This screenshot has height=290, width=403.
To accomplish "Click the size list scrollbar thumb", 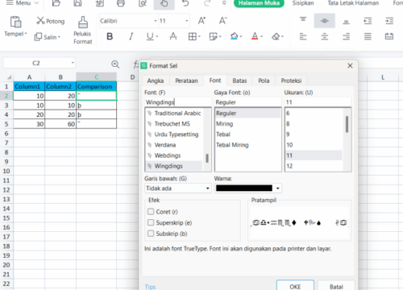I will coord(347,124).
